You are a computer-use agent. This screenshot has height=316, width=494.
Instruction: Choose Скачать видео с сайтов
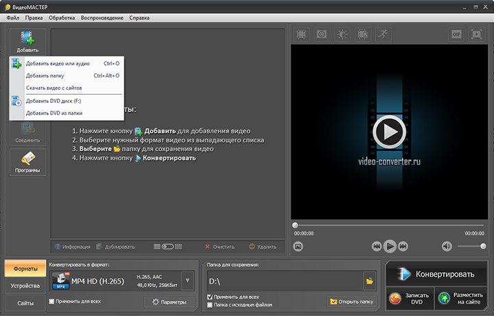[x=67, y=88]
